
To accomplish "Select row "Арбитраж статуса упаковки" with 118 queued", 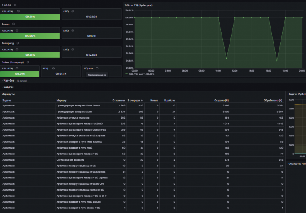I will 143,118.
